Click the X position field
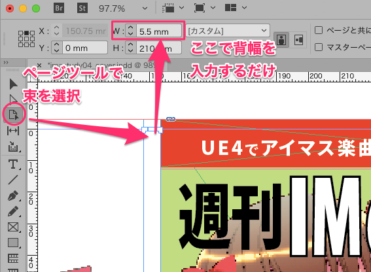The width and height of the screenshot is (371, 272). click(84, 31)
